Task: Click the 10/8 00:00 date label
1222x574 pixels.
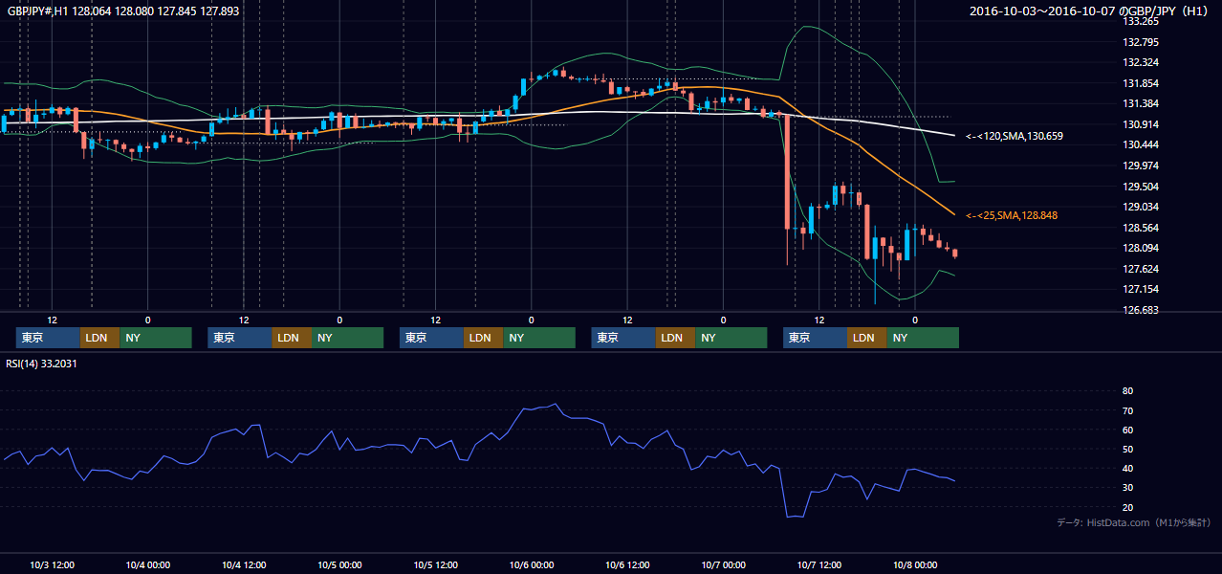Action: click(x=914, y=565)
